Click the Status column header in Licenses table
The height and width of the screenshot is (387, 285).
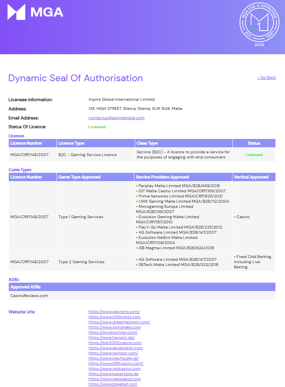254,143
